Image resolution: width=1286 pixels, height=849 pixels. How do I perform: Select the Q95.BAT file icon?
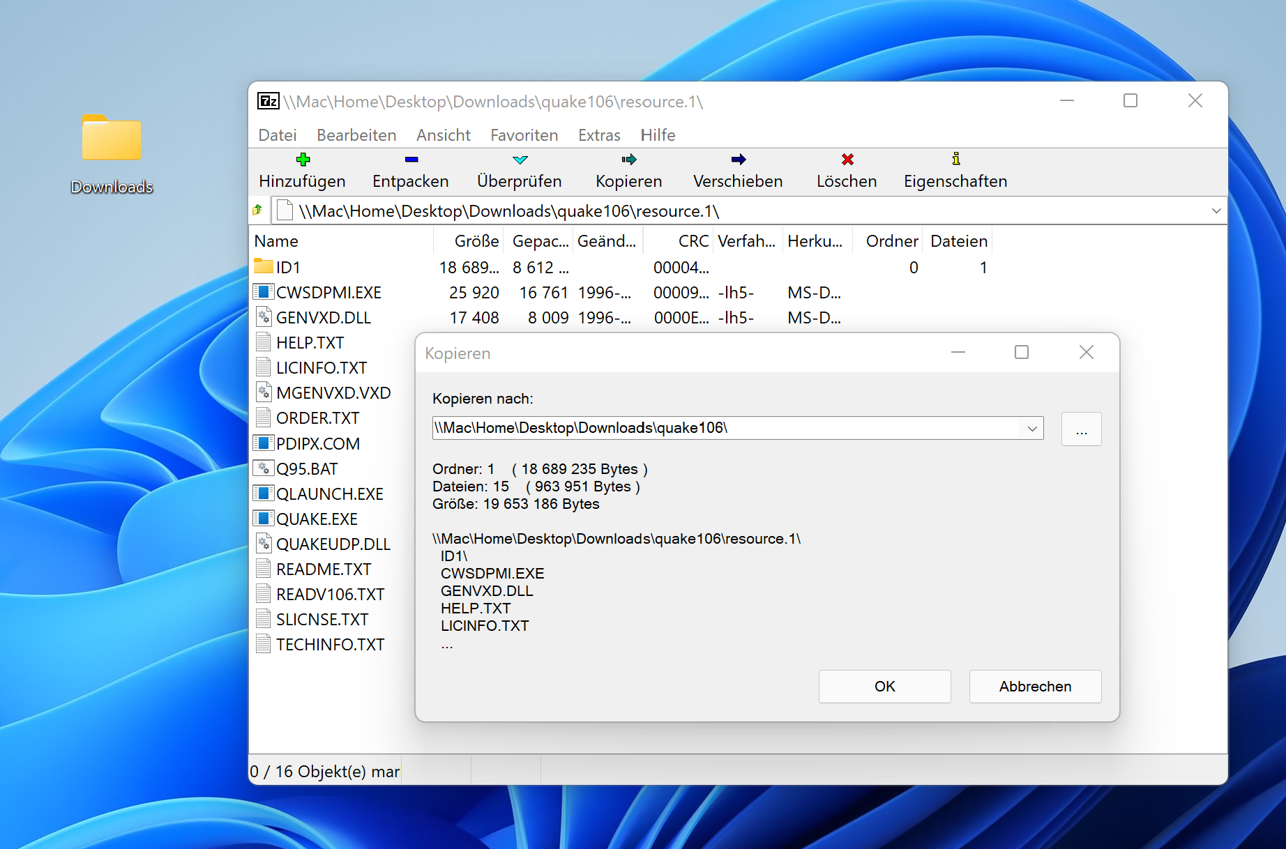(263, 468)
